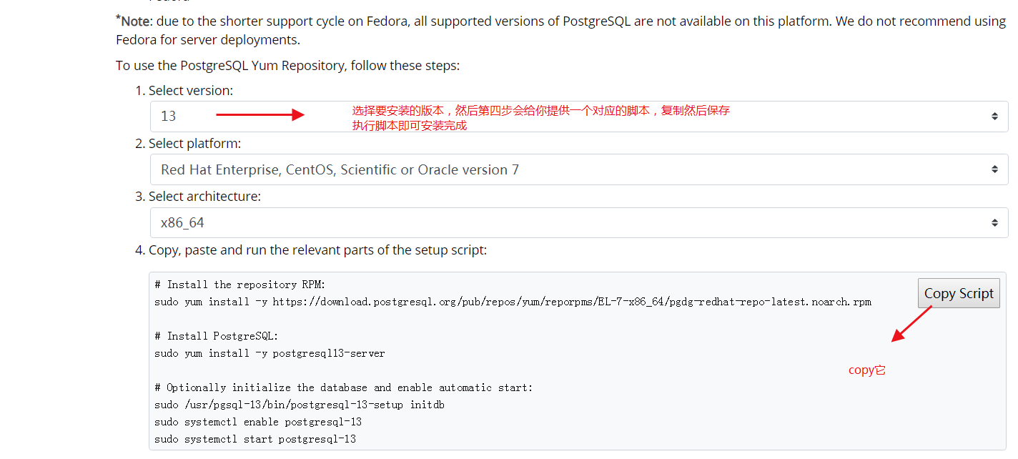Click the platform dropdown's stepper arrow icon

point(994,169)
